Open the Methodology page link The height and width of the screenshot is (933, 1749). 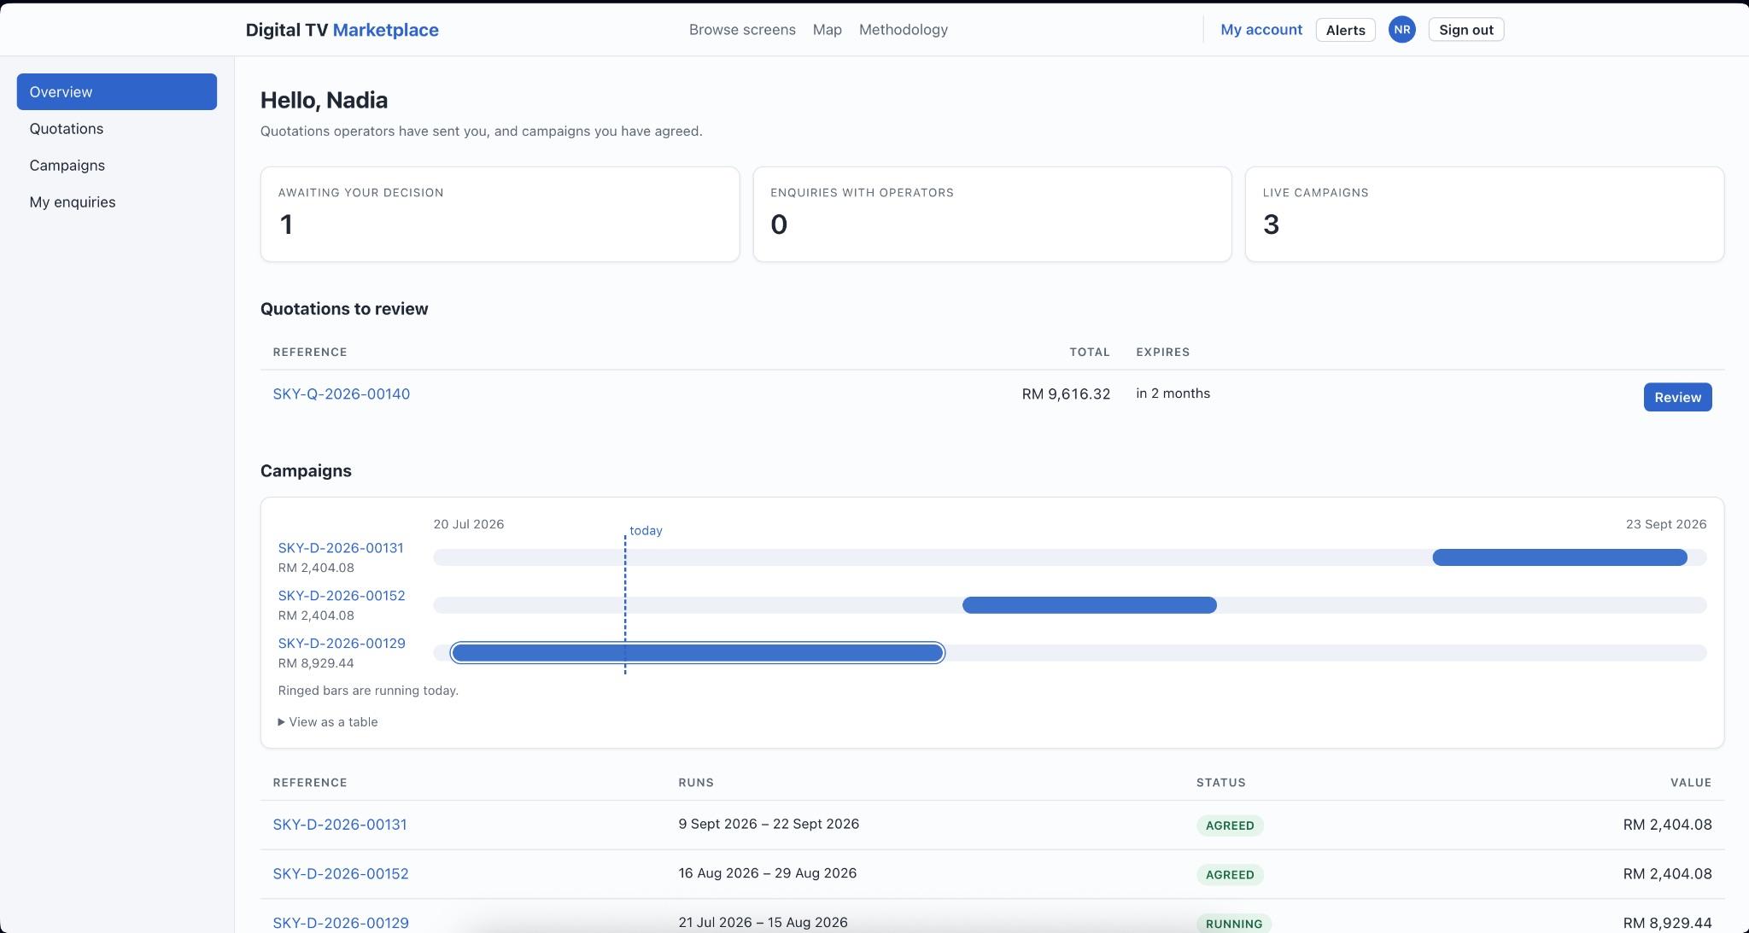903,30
